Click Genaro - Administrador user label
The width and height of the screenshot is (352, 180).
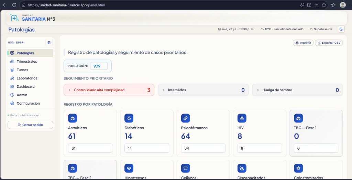coord(24,115)
